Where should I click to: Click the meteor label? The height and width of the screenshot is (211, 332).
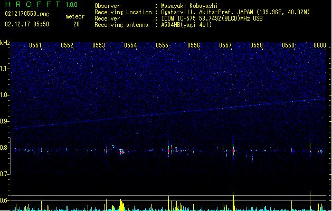point(75,16)
